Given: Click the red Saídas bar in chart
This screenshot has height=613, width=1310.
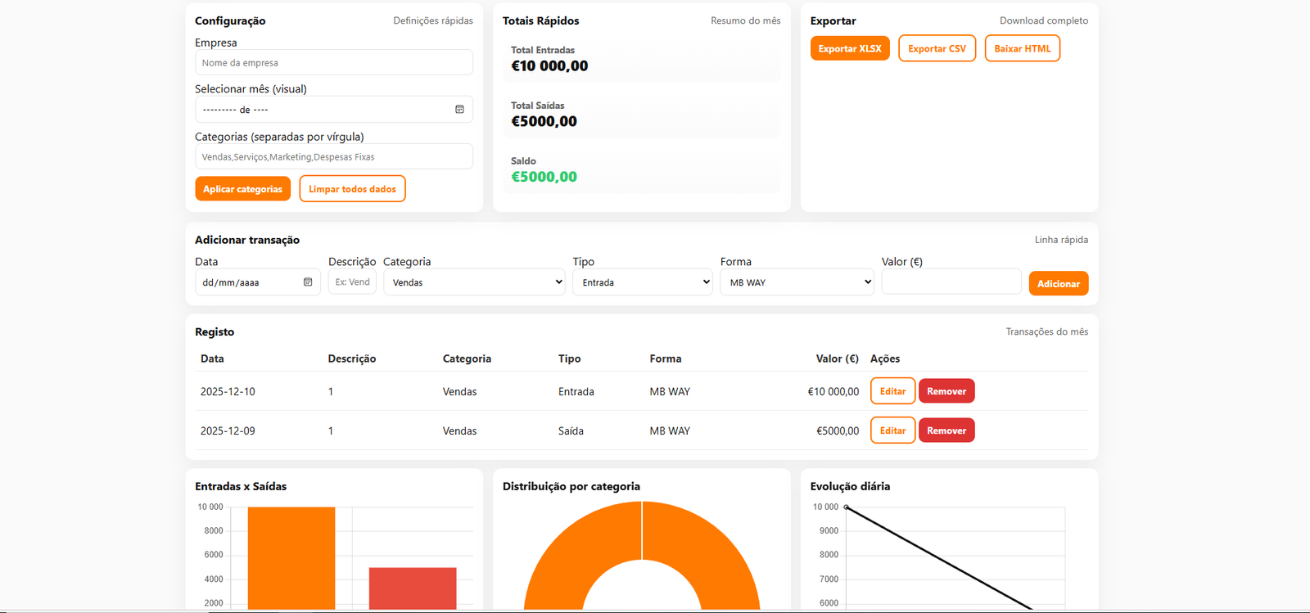Looking at the screenshot, I should (x=413, y=588).
